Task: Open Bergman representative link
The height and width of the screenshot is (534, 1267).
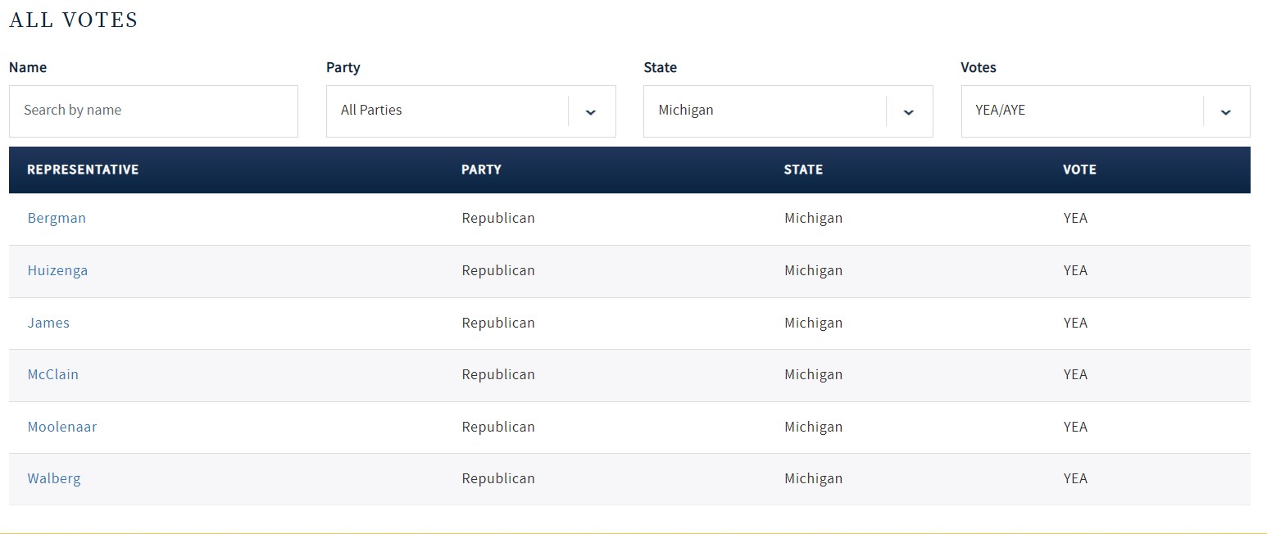Action: [x=57, y=219]
